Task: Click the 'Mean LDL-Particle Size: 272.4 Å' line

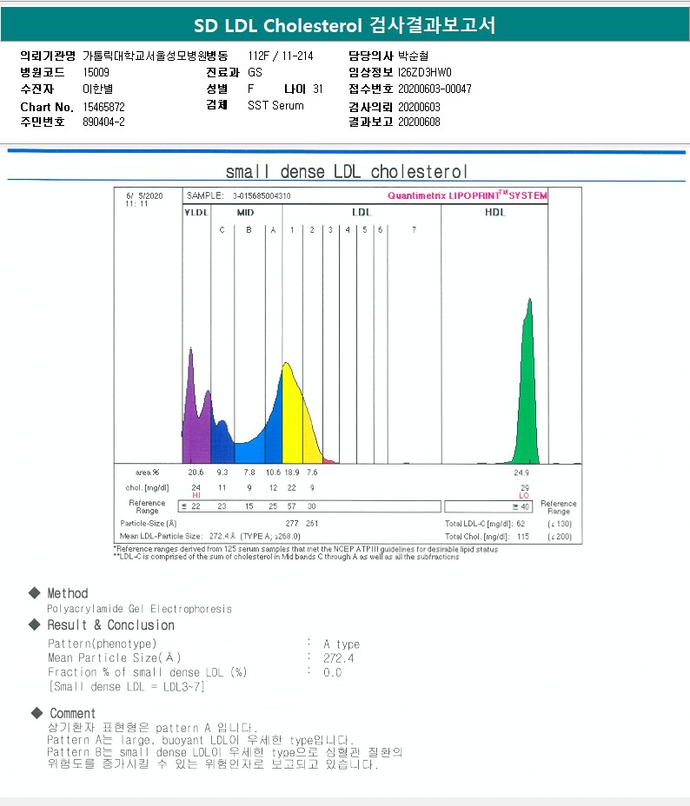Action: pyautogui.click(x=210, y=536)
